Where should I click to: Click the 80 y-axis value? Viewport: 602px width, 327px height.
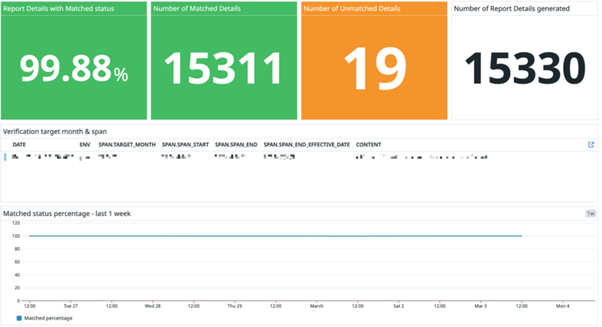[x=17, y=249]
